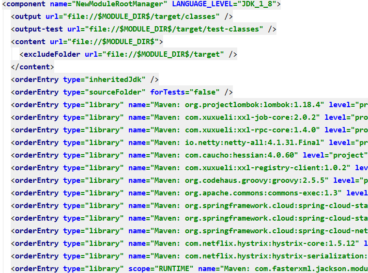Click the inheritedJdk orderEntry line

85,80
